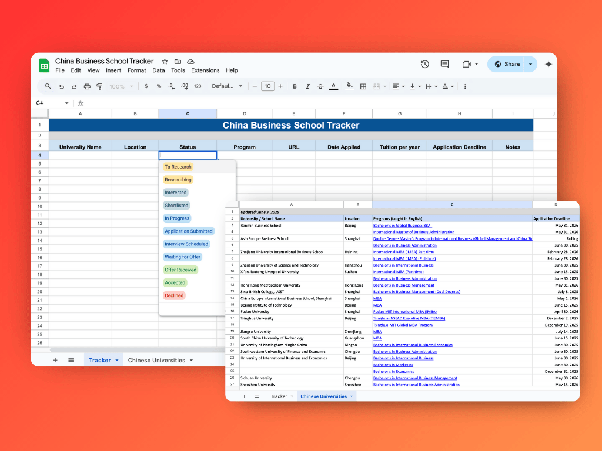Image resolution: width=602 pixels, height=451 pixels.
Task: Toggle italic formatting
Action: [x=307, y=86]
